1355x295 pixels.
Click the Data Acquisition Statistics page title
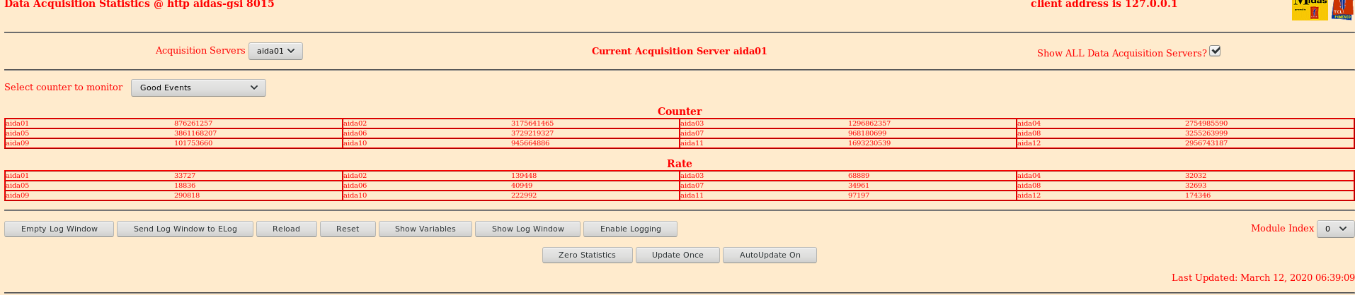pos(139,4)
